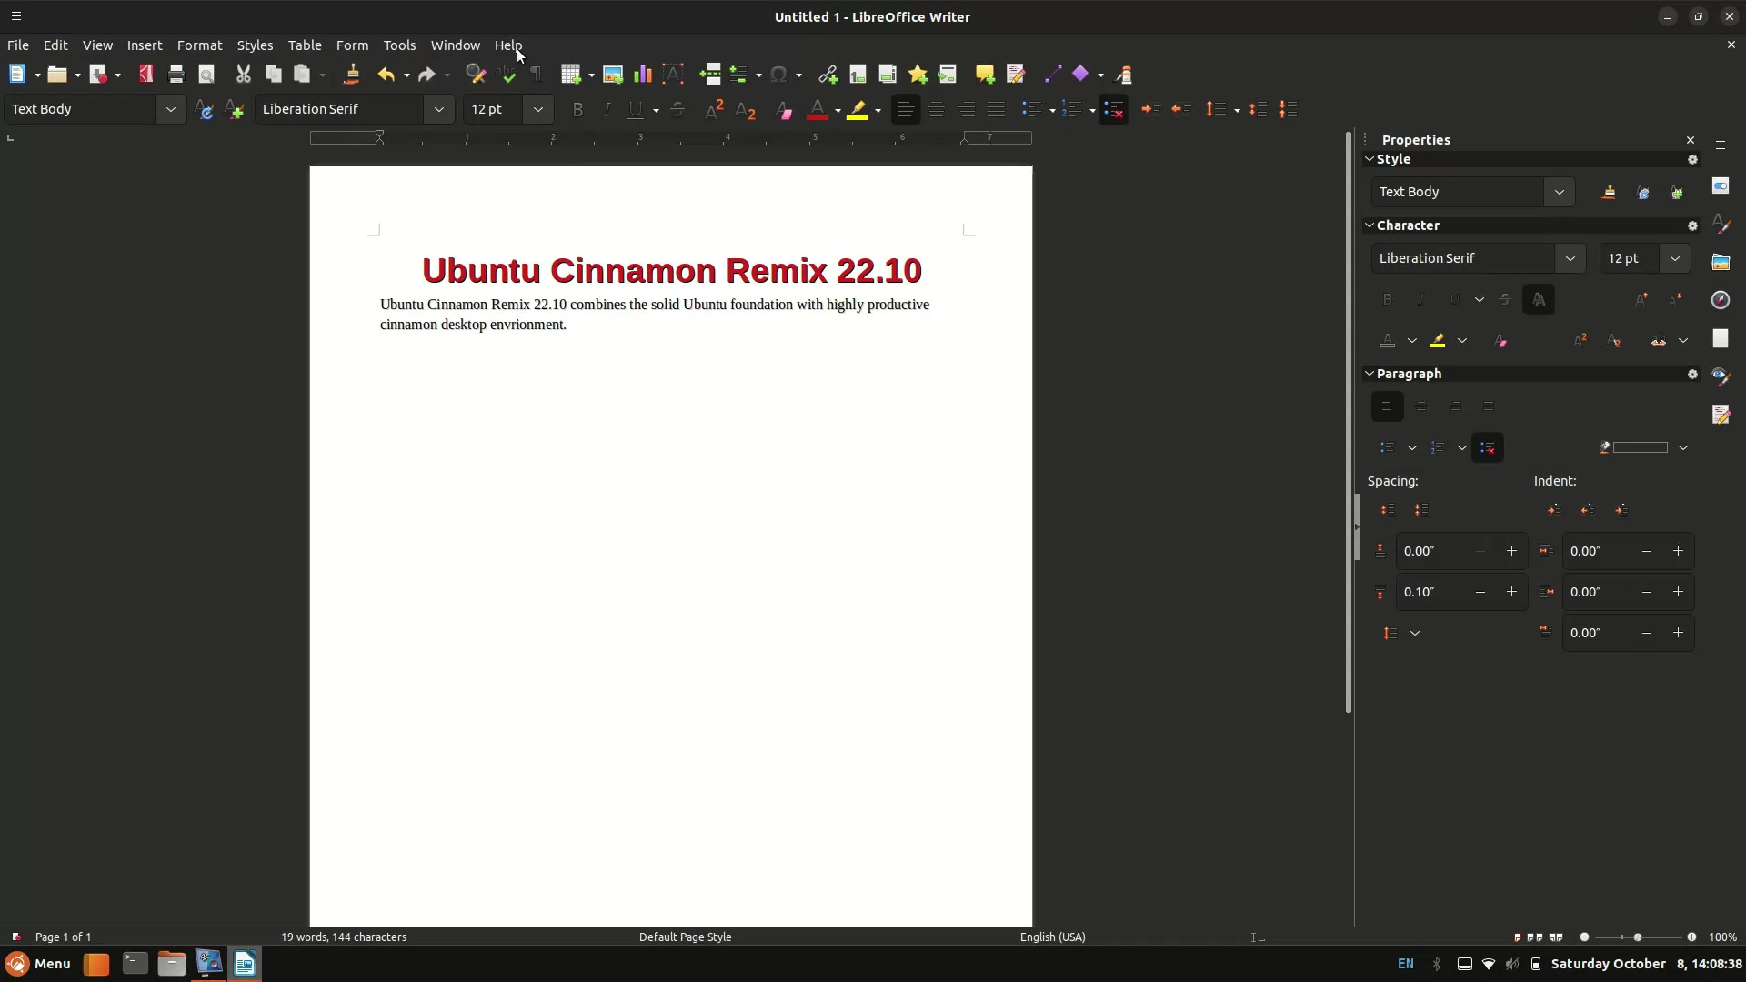
Task: Insert a table using the table icon
Action: point(572,74)
